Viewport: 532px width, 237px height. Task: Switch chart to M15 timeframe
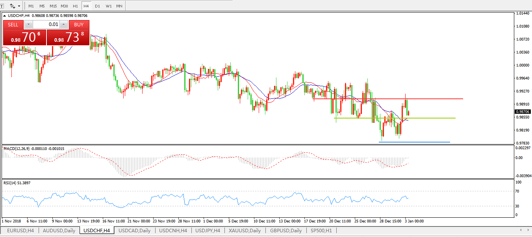point(53,6)
